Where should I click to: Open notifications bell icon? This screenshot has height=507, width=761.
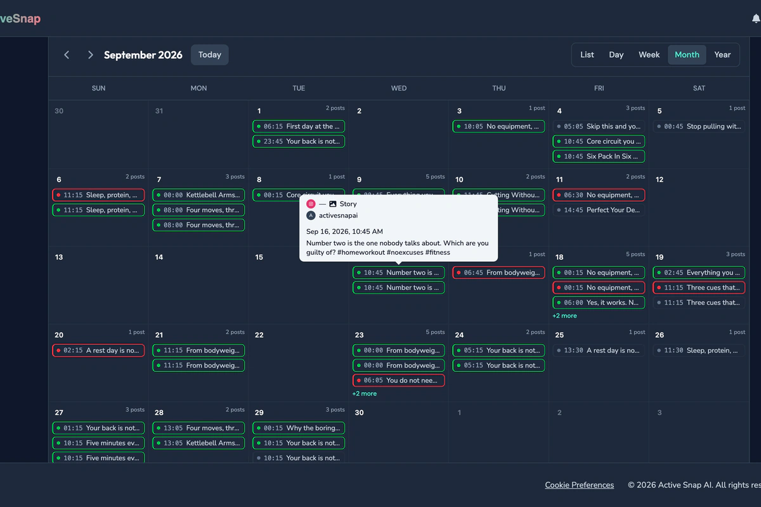coord(755,19)
